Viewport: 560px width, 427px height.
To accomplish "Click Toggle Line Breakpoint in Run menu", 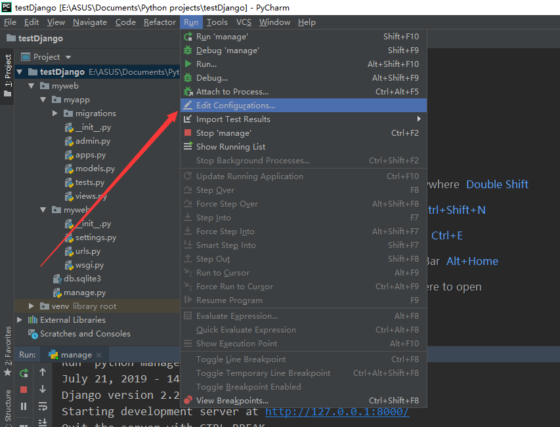I will pyautogui.click(x=303, y=359).
